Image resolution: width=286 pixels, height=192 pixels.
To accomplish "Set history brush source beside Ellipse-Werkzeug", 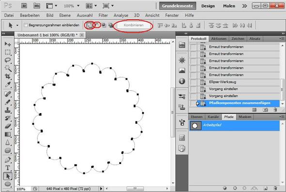I will click(x=193, y=82).
